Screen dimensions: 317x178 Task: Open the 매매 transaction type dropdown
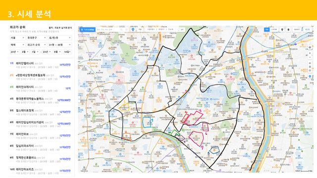(17, 45)
